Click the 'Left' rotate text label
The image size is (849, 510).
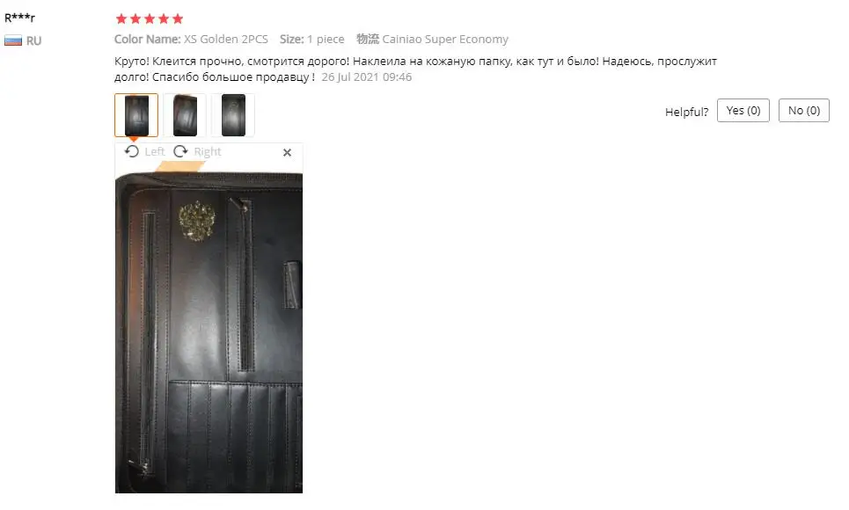[x=154, y=151]
